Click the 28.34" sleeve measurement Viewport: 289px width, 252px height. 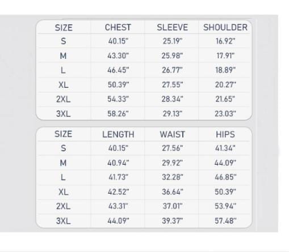click(172, 99)
